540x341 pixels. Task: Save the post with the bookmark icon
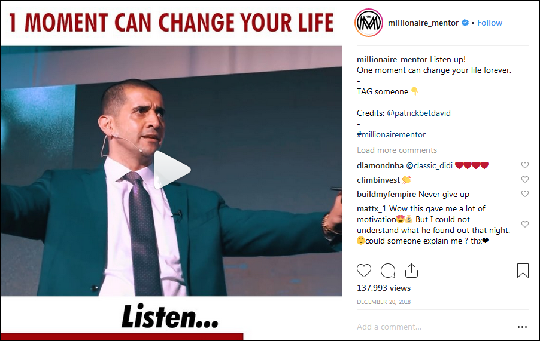point(523,271)
